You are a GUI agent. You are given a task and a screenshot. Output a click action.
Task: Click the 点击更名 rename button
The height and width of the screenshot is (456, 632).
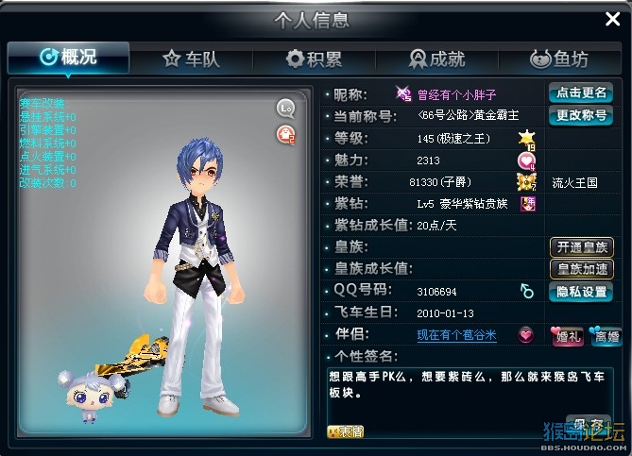pos(581,93)
